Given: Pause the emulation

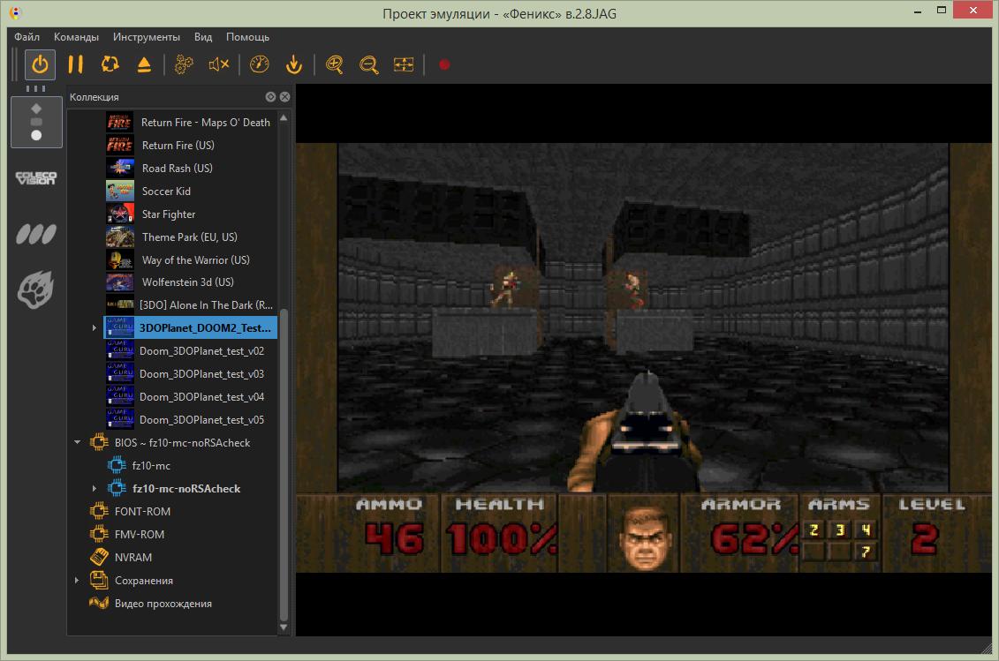Looking at the screenshot, I should pyautogui.click(x=75, y=64).
